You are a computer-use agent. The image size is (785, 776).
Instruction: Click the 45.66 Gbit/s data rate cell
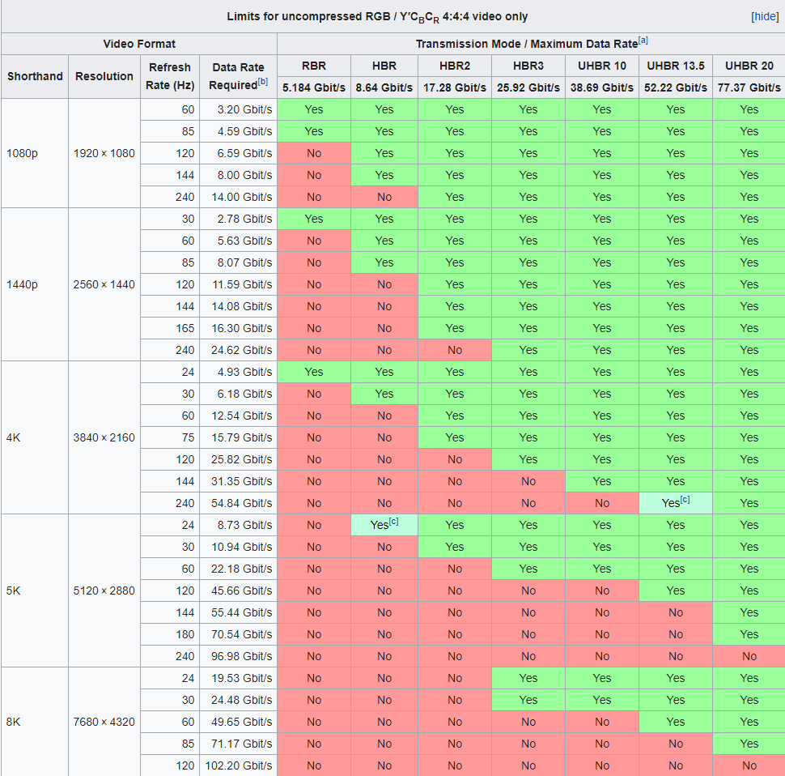[x=238, y=591]
